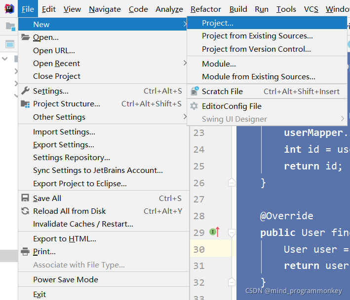Select Open URL... menu entry

[x=103, y=51]
